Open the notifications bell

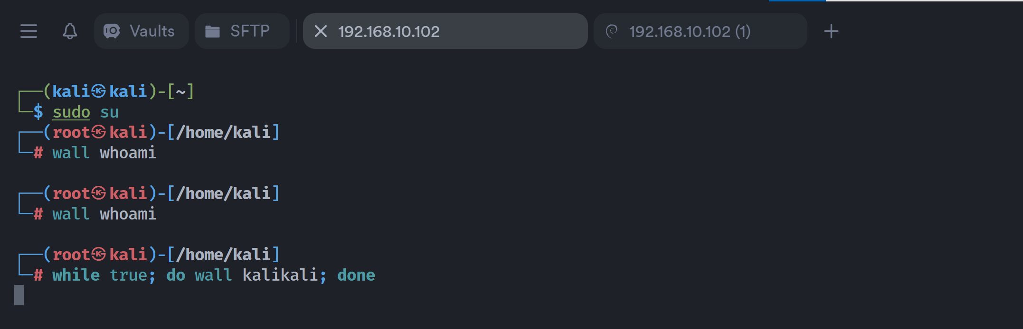coord(70,31)
